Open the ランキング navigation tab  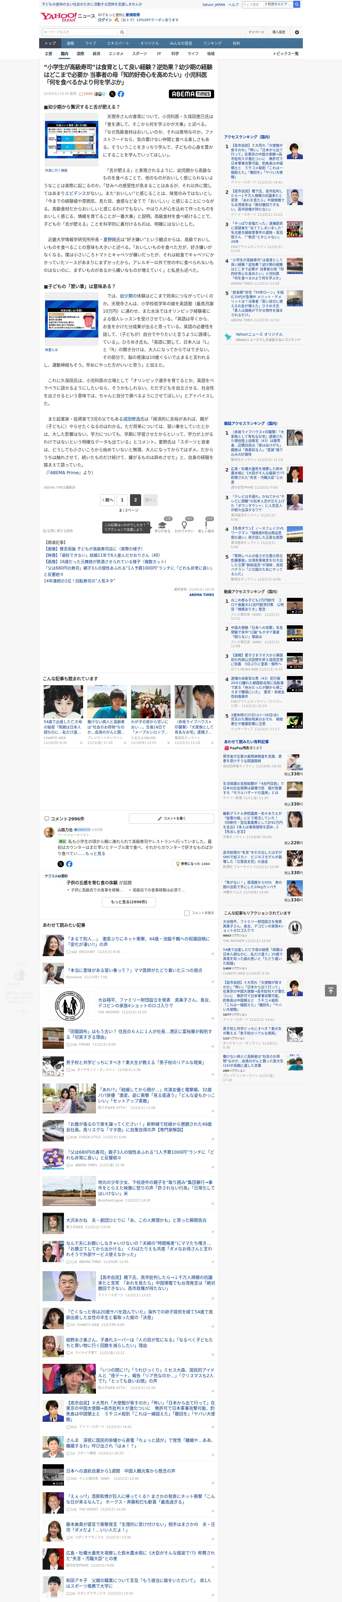(212, 43)
